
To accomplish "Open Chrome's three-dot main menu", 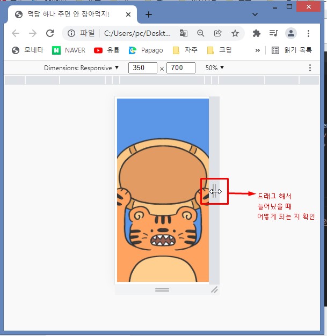I will pos(309,33).
